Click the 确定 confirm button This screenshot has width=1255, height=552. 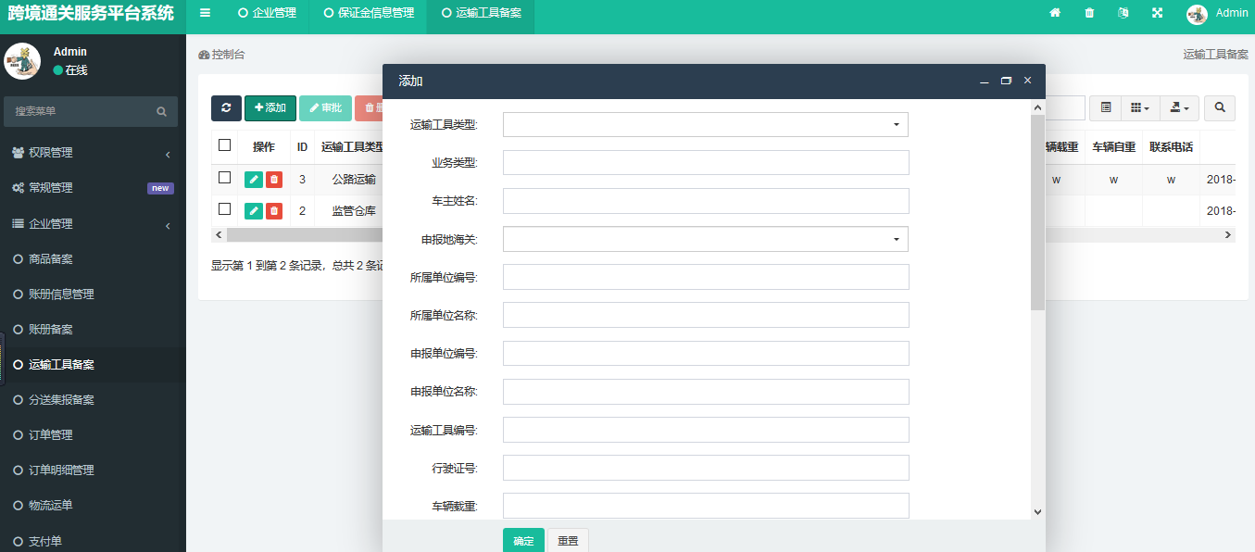point(523,541)
